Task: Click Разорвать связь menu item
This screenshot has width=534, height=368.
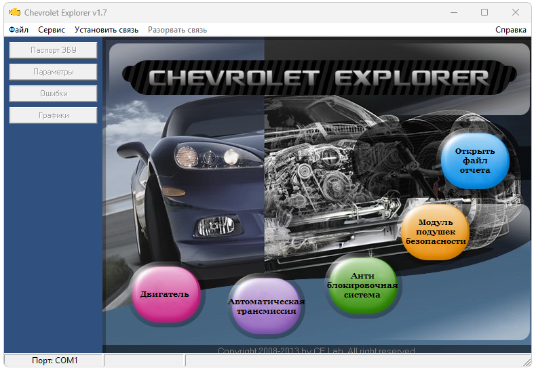Action: coord(177,30)
